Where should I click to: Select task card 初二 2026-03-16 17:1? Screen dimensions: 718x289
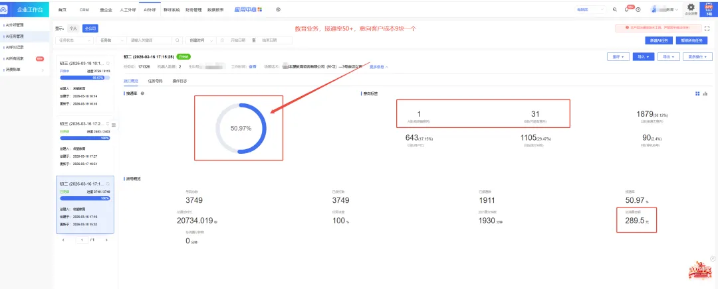coord(84,205)
